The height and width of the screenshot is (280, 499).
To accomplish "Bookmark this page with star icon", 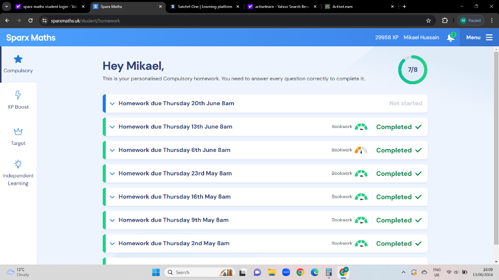I will click(x=428, y=20).
